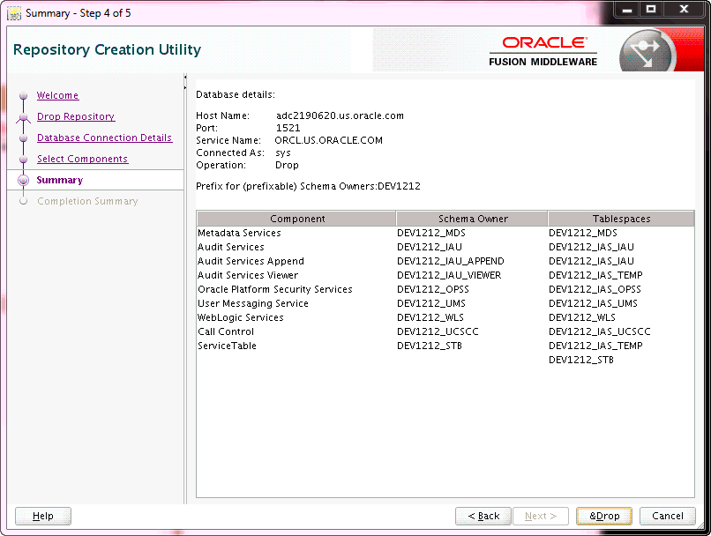Click schema owner DEV1212_UCSCC
Viewport: 711px width, 536px height.
coord(438,331)
